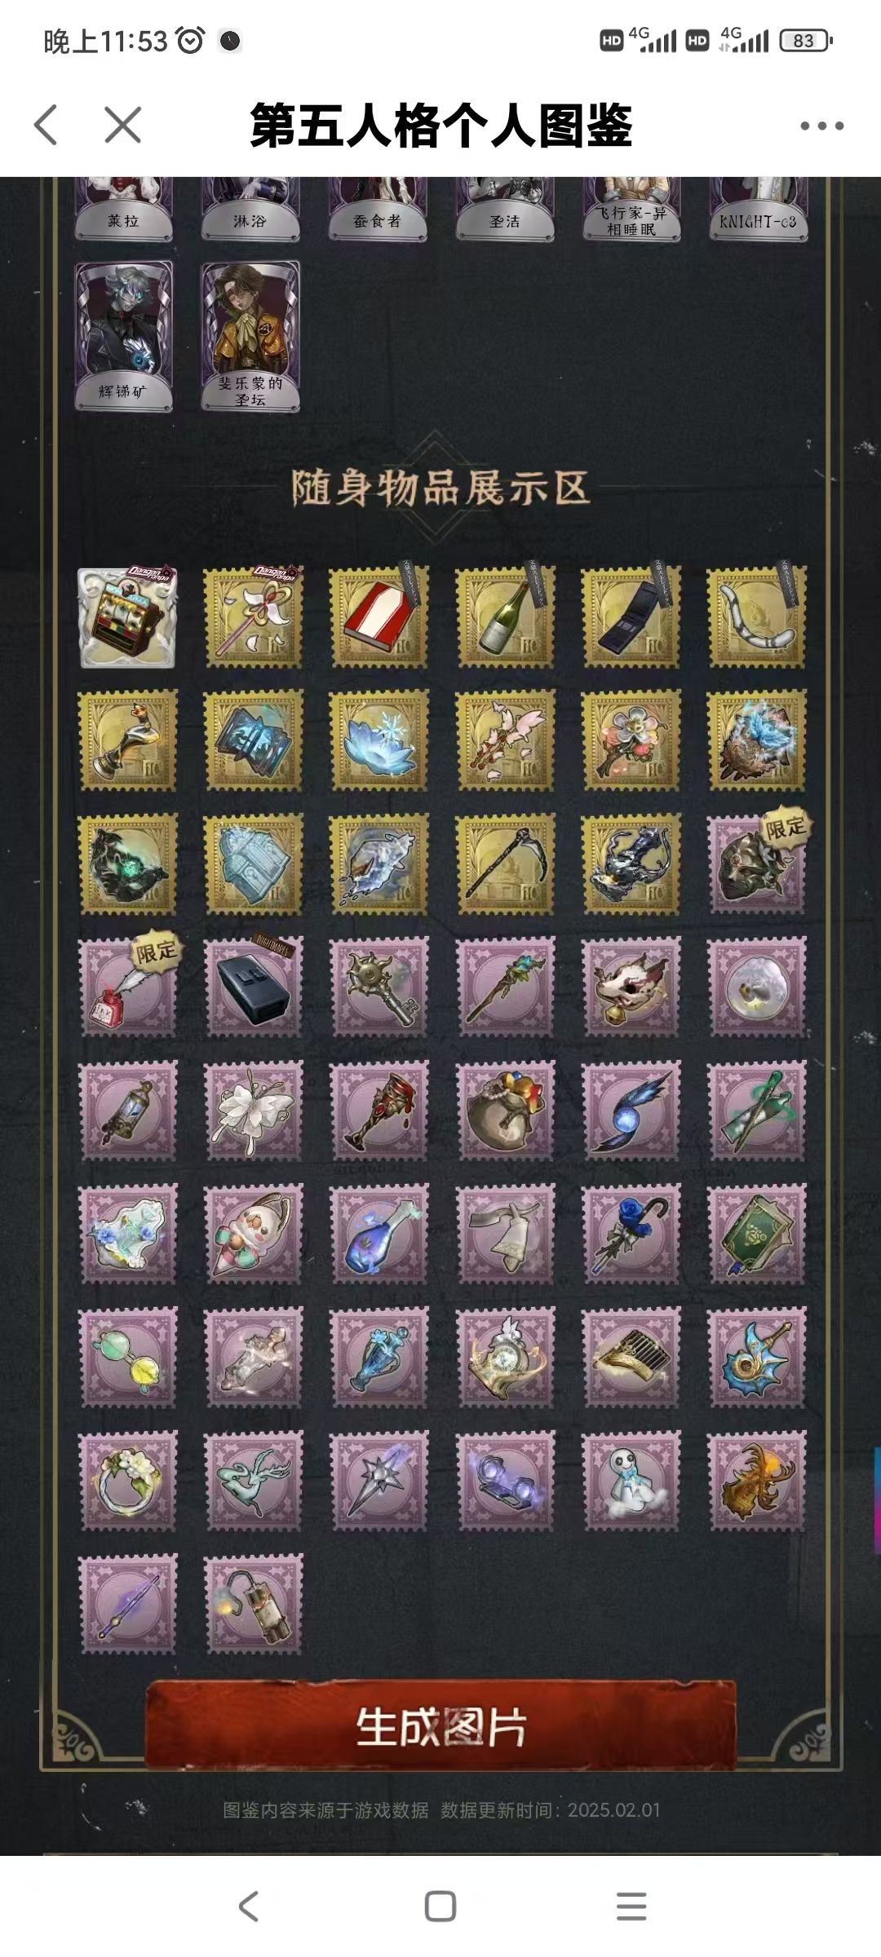Open the three-dot more menu
The image size is (881, 1957).
[x=821, y=126]
